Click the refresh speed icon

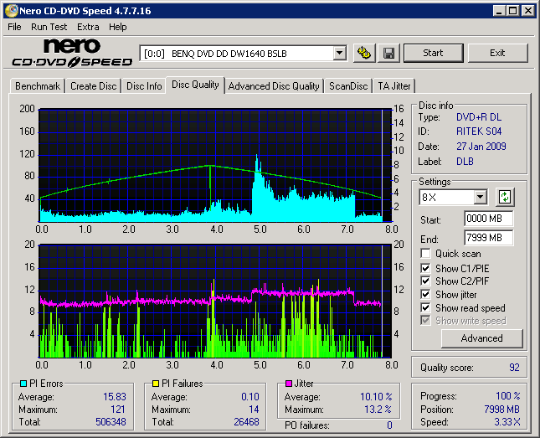(x=505, y=197)
